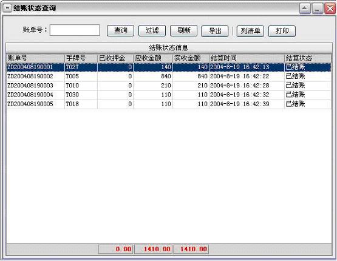Click the 查询 query button
337x261 pixels.
[x=120, y=31]
